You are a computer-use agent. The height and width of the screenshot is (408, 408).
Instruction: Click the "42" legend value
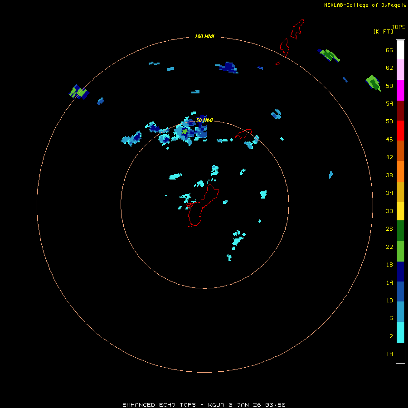coord(389,157)
